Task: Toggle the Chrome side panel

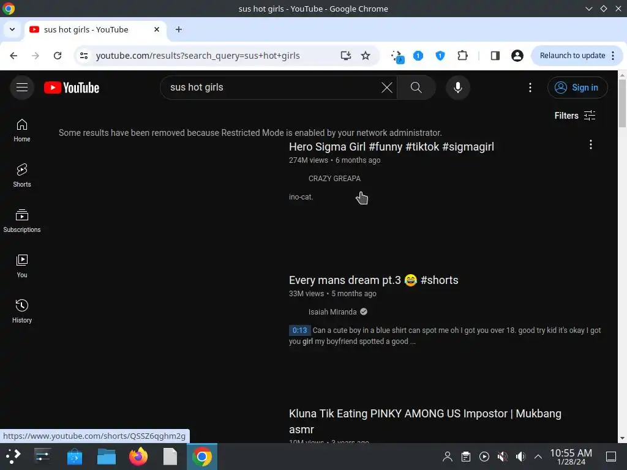Action: point(495,56)
